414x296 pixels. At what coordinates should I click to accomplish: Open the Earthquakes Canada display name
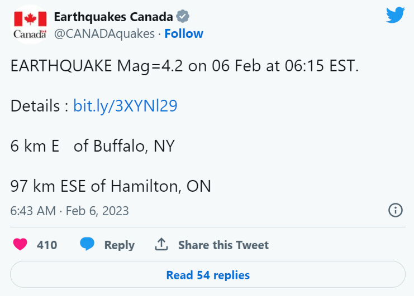(113, 17)
